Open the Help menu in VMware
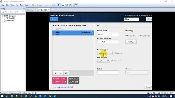Image resolution: width=175 pixels, height=98 pixels. coord(27,5)
